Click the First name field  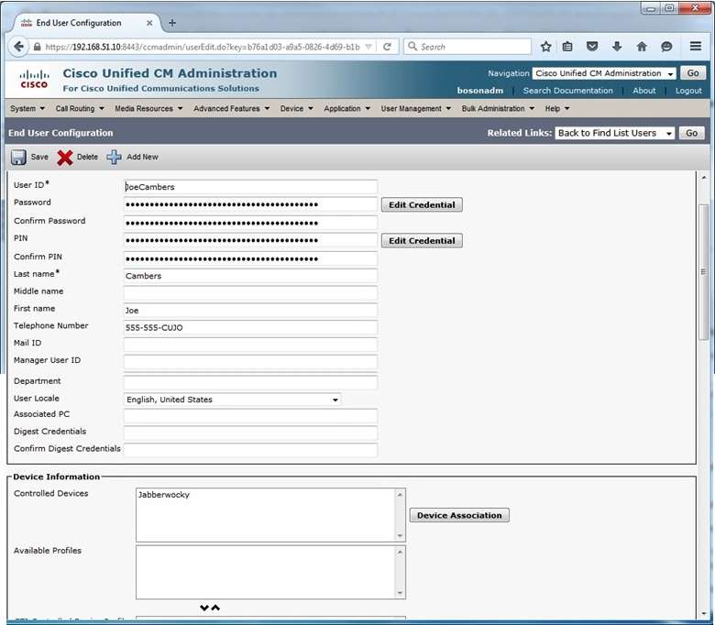click(x=250, y=311)
